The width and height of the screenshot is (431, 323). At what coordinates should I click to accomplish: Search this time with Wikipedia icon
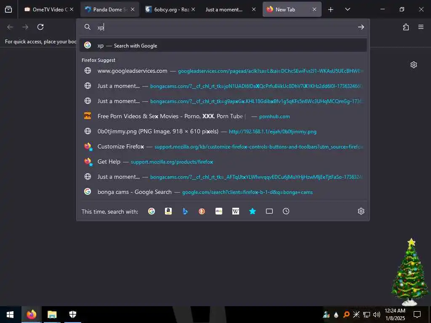click(236, 211)
